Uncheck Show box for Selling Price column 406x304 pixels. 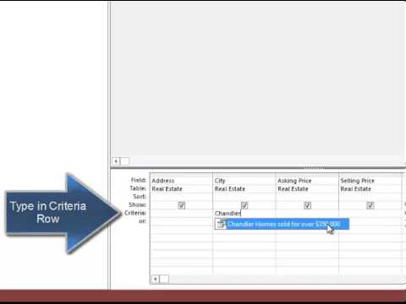click(x=370, y=205)
